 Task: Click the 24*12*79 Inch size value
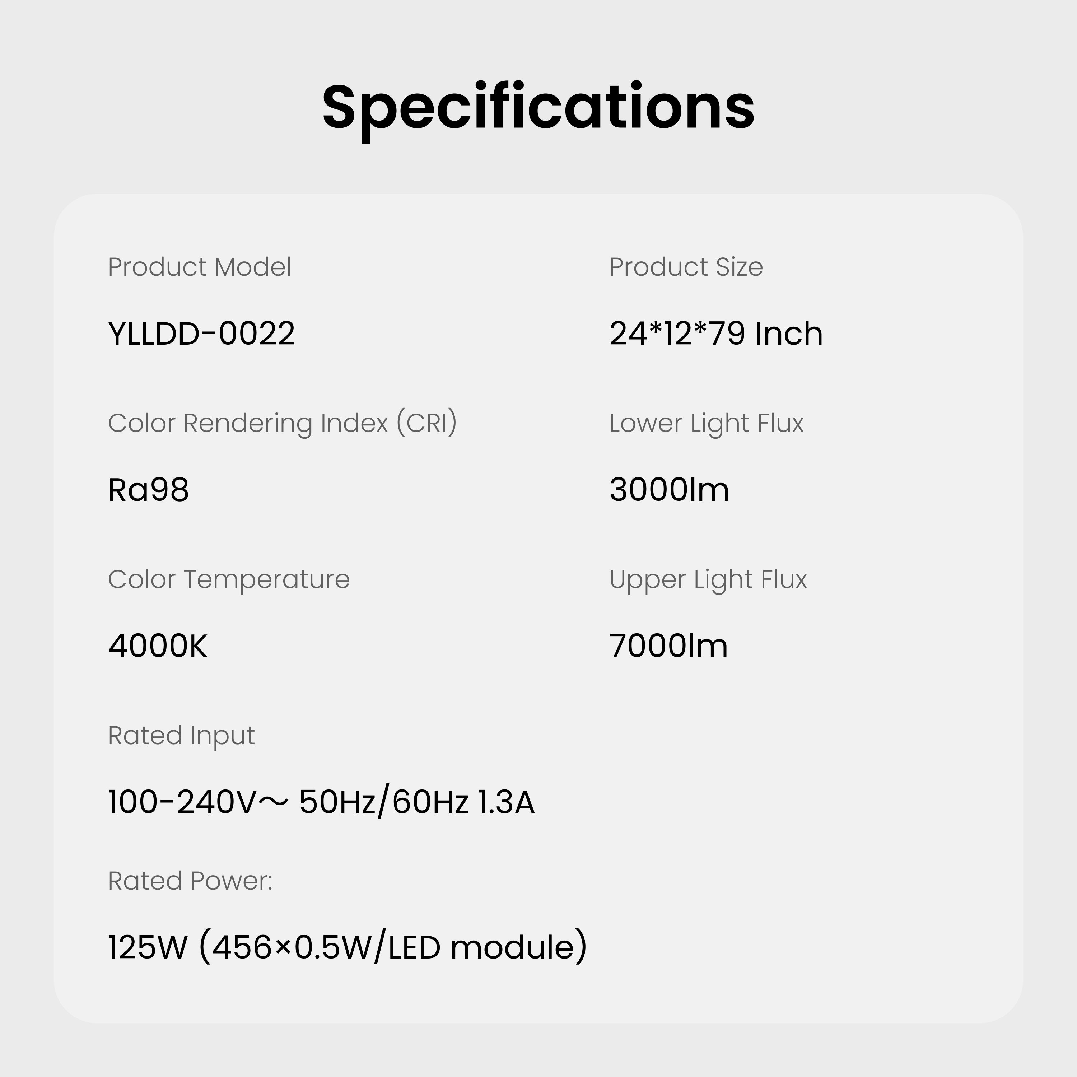(x=716, y=334)
